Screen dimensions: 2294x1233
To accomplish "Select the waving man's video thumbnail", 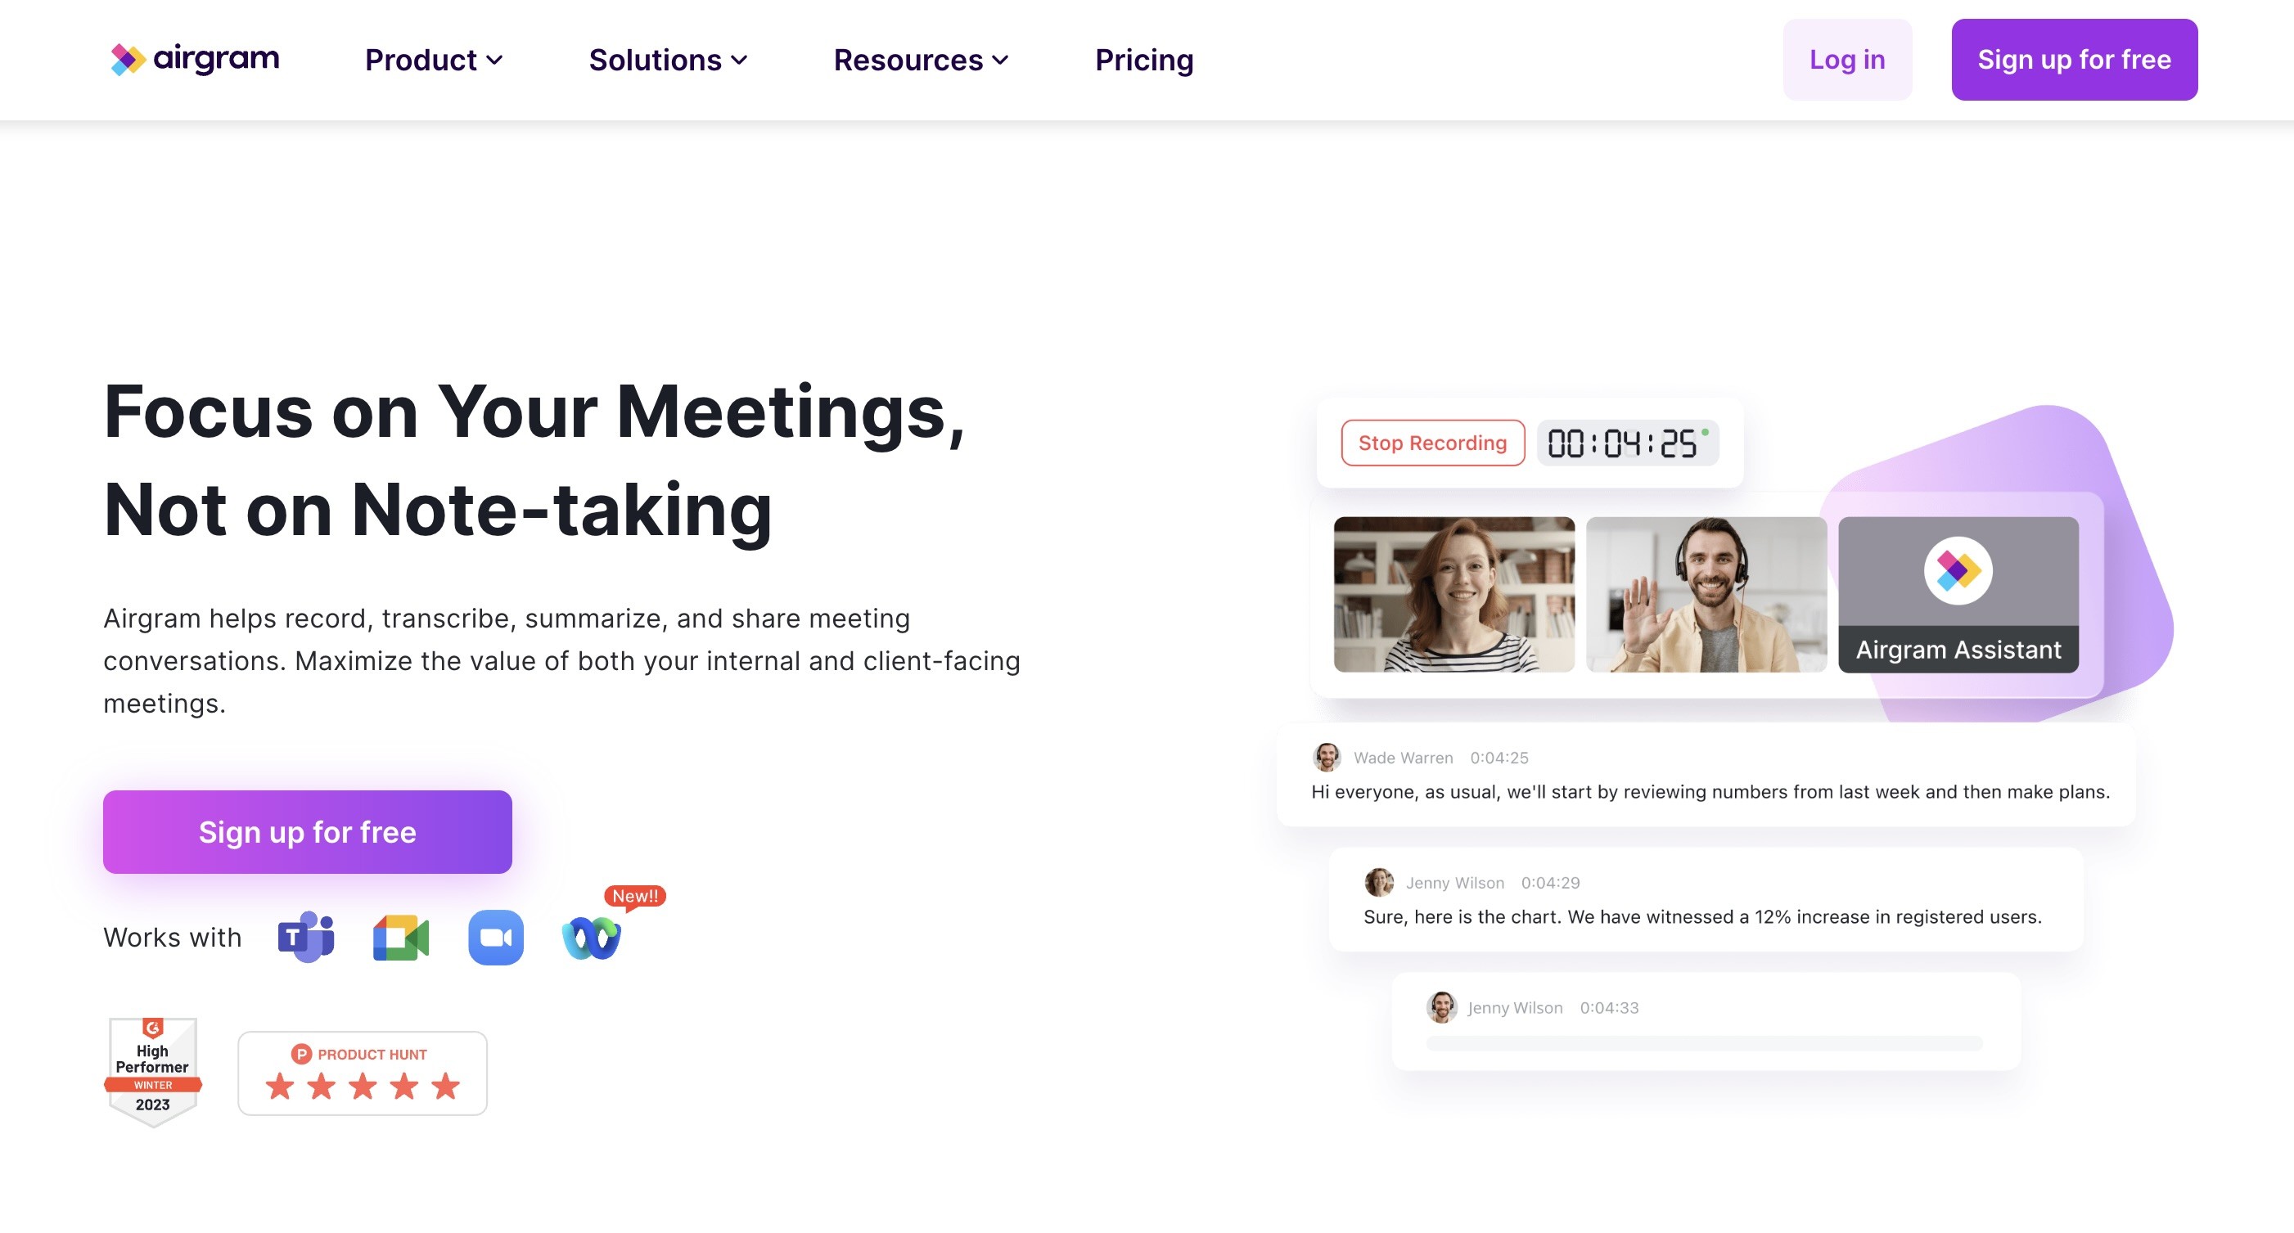I will click(1706, 595).
